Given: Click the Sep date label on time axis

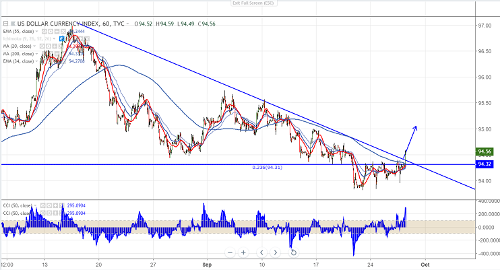Looking at the screenshot, I should (x=207, y=265).
